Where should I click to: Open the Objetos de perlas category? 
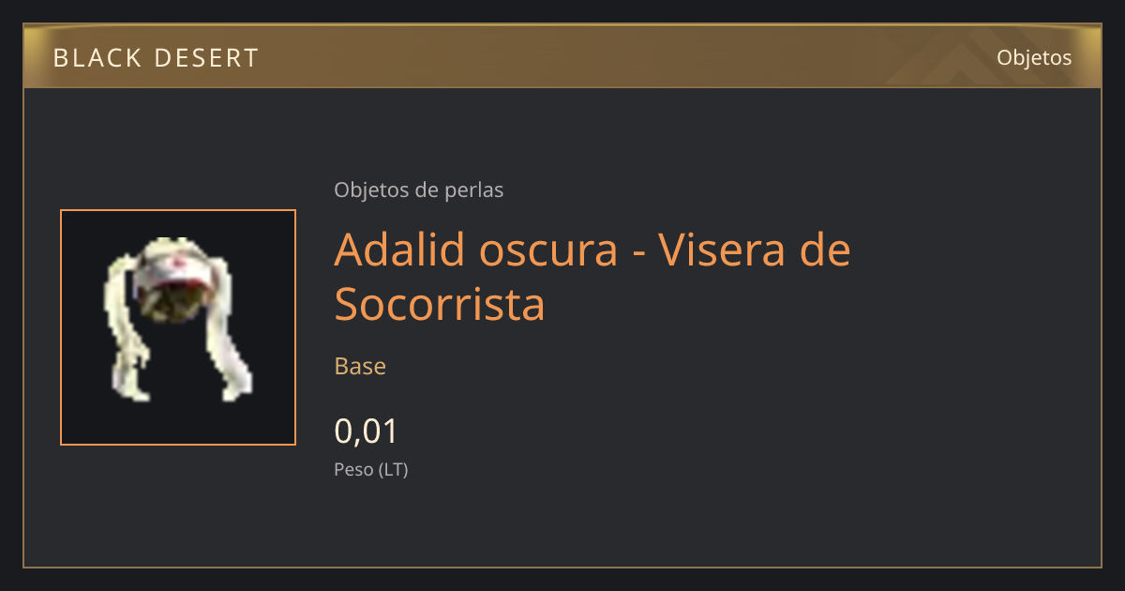418,189
